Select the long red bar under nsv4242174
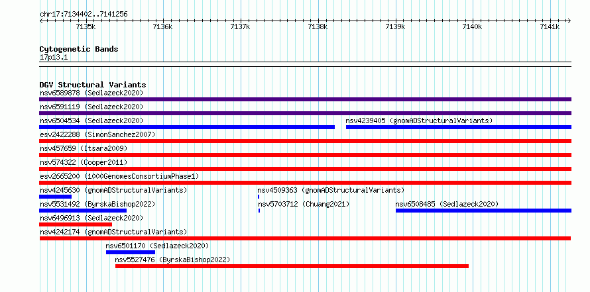Image resolution: width=590 pixels, height=292 pixels. click(x=305, y=238)
